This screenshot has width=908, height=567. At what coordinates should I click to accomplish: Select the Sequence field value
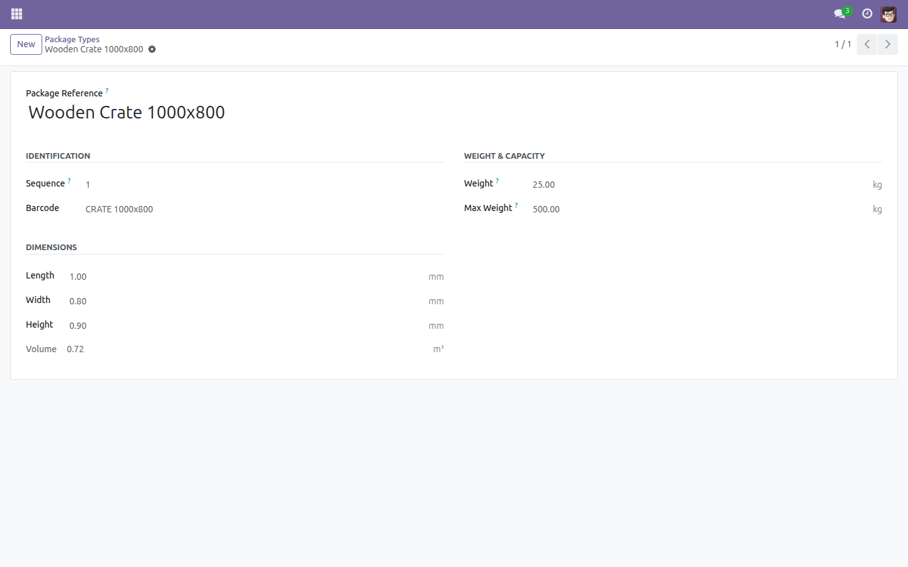click(264, 185)
